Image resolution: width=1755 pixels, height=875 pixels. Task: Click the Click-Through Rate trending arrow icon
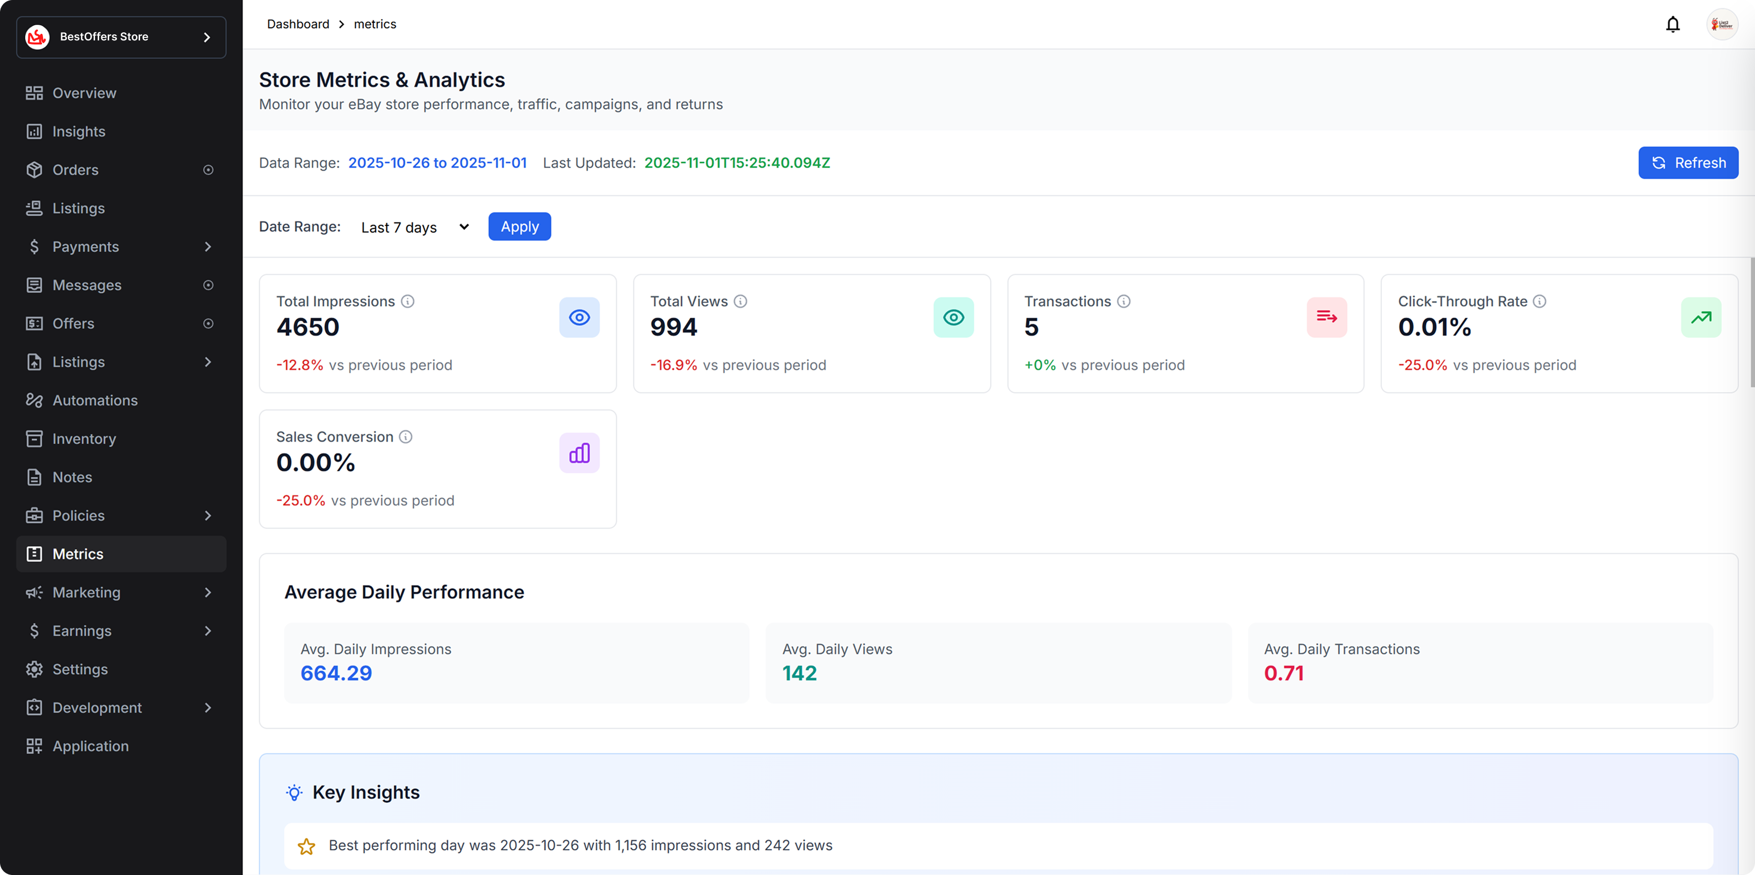pos(1700,317)
